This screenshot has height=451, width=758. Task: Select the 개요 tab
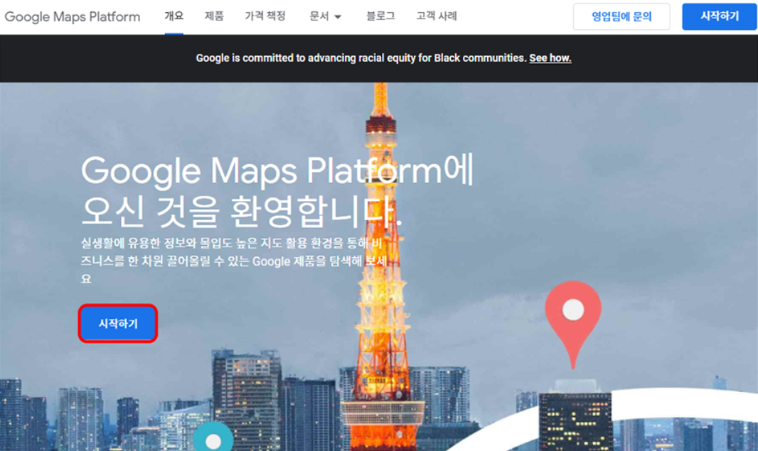(x=174, y=16)
